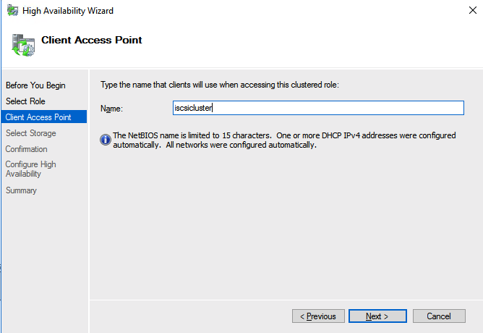This screenshot has height=333, width=483.
Task: Select the highlighted Client Access Point step
Action: pos(38,117)
